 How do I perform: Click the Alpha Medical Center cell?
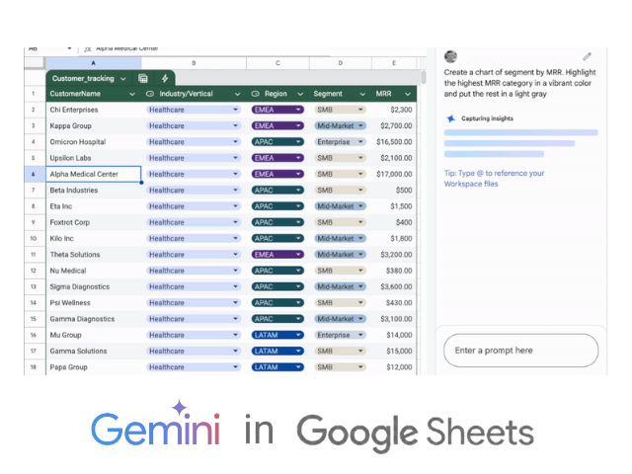coord(94,174)
